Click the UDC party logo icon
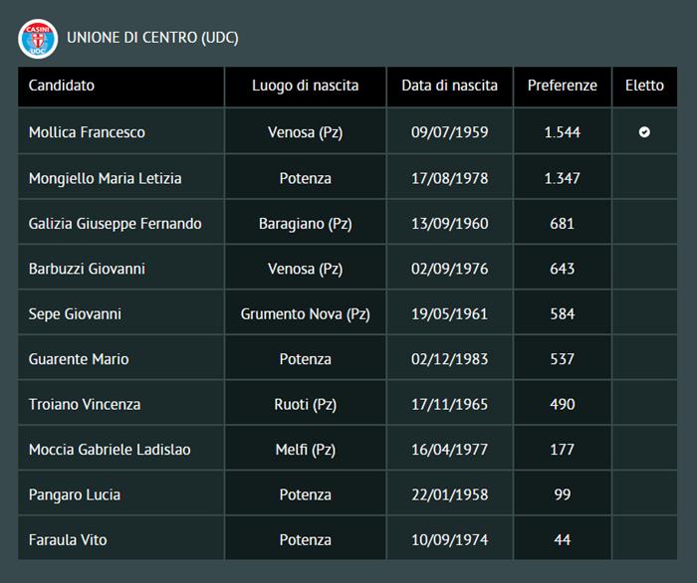Image resolution: width=697 pixels, height=583 pixels. coord(38,38)
